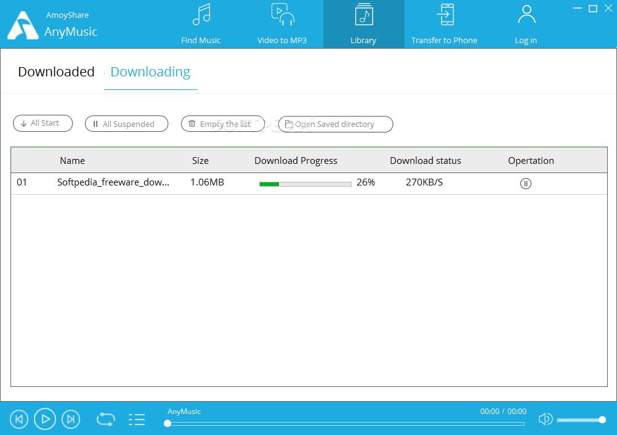This screenshot has width=617, height=435.
Task: Click the 270KB/S download speed
Action: click(424, 182)
